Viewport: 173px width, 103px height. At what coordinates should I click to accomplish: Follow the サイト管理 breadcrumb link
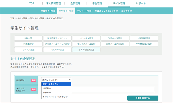22,18
